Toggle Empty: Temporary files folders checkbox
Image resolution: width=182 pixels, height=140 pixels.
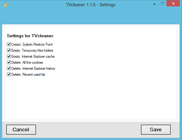tap(9, 50)
